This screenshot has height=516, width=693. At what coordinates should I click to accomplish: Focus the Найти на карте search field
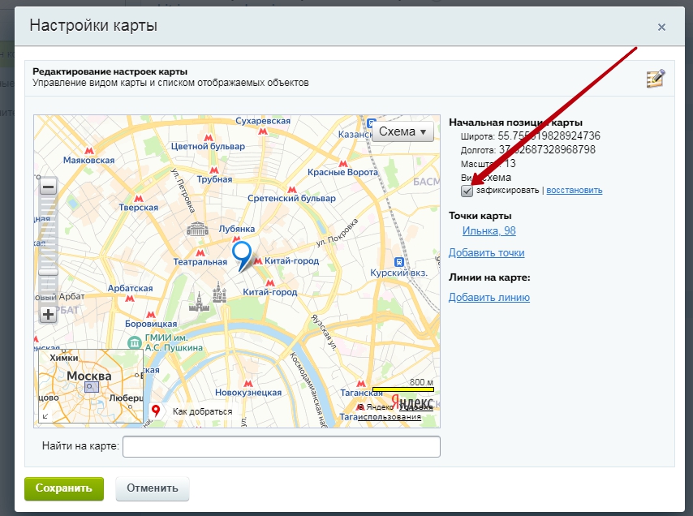pos(281,446)
